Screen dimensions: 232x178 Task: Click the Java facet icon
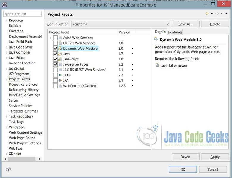pyautogui.click(x=60, y=54)
